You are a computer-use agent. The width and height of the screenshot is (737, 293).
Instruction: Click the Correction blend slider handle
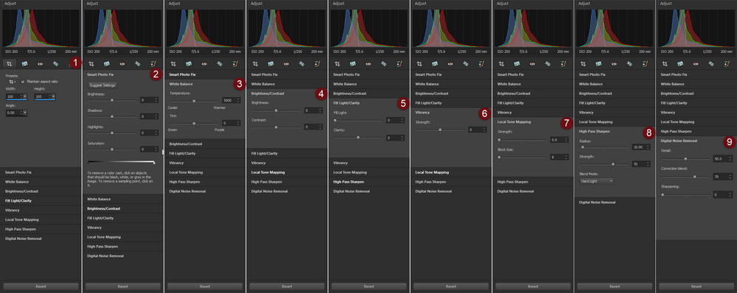tap(695, 177)
